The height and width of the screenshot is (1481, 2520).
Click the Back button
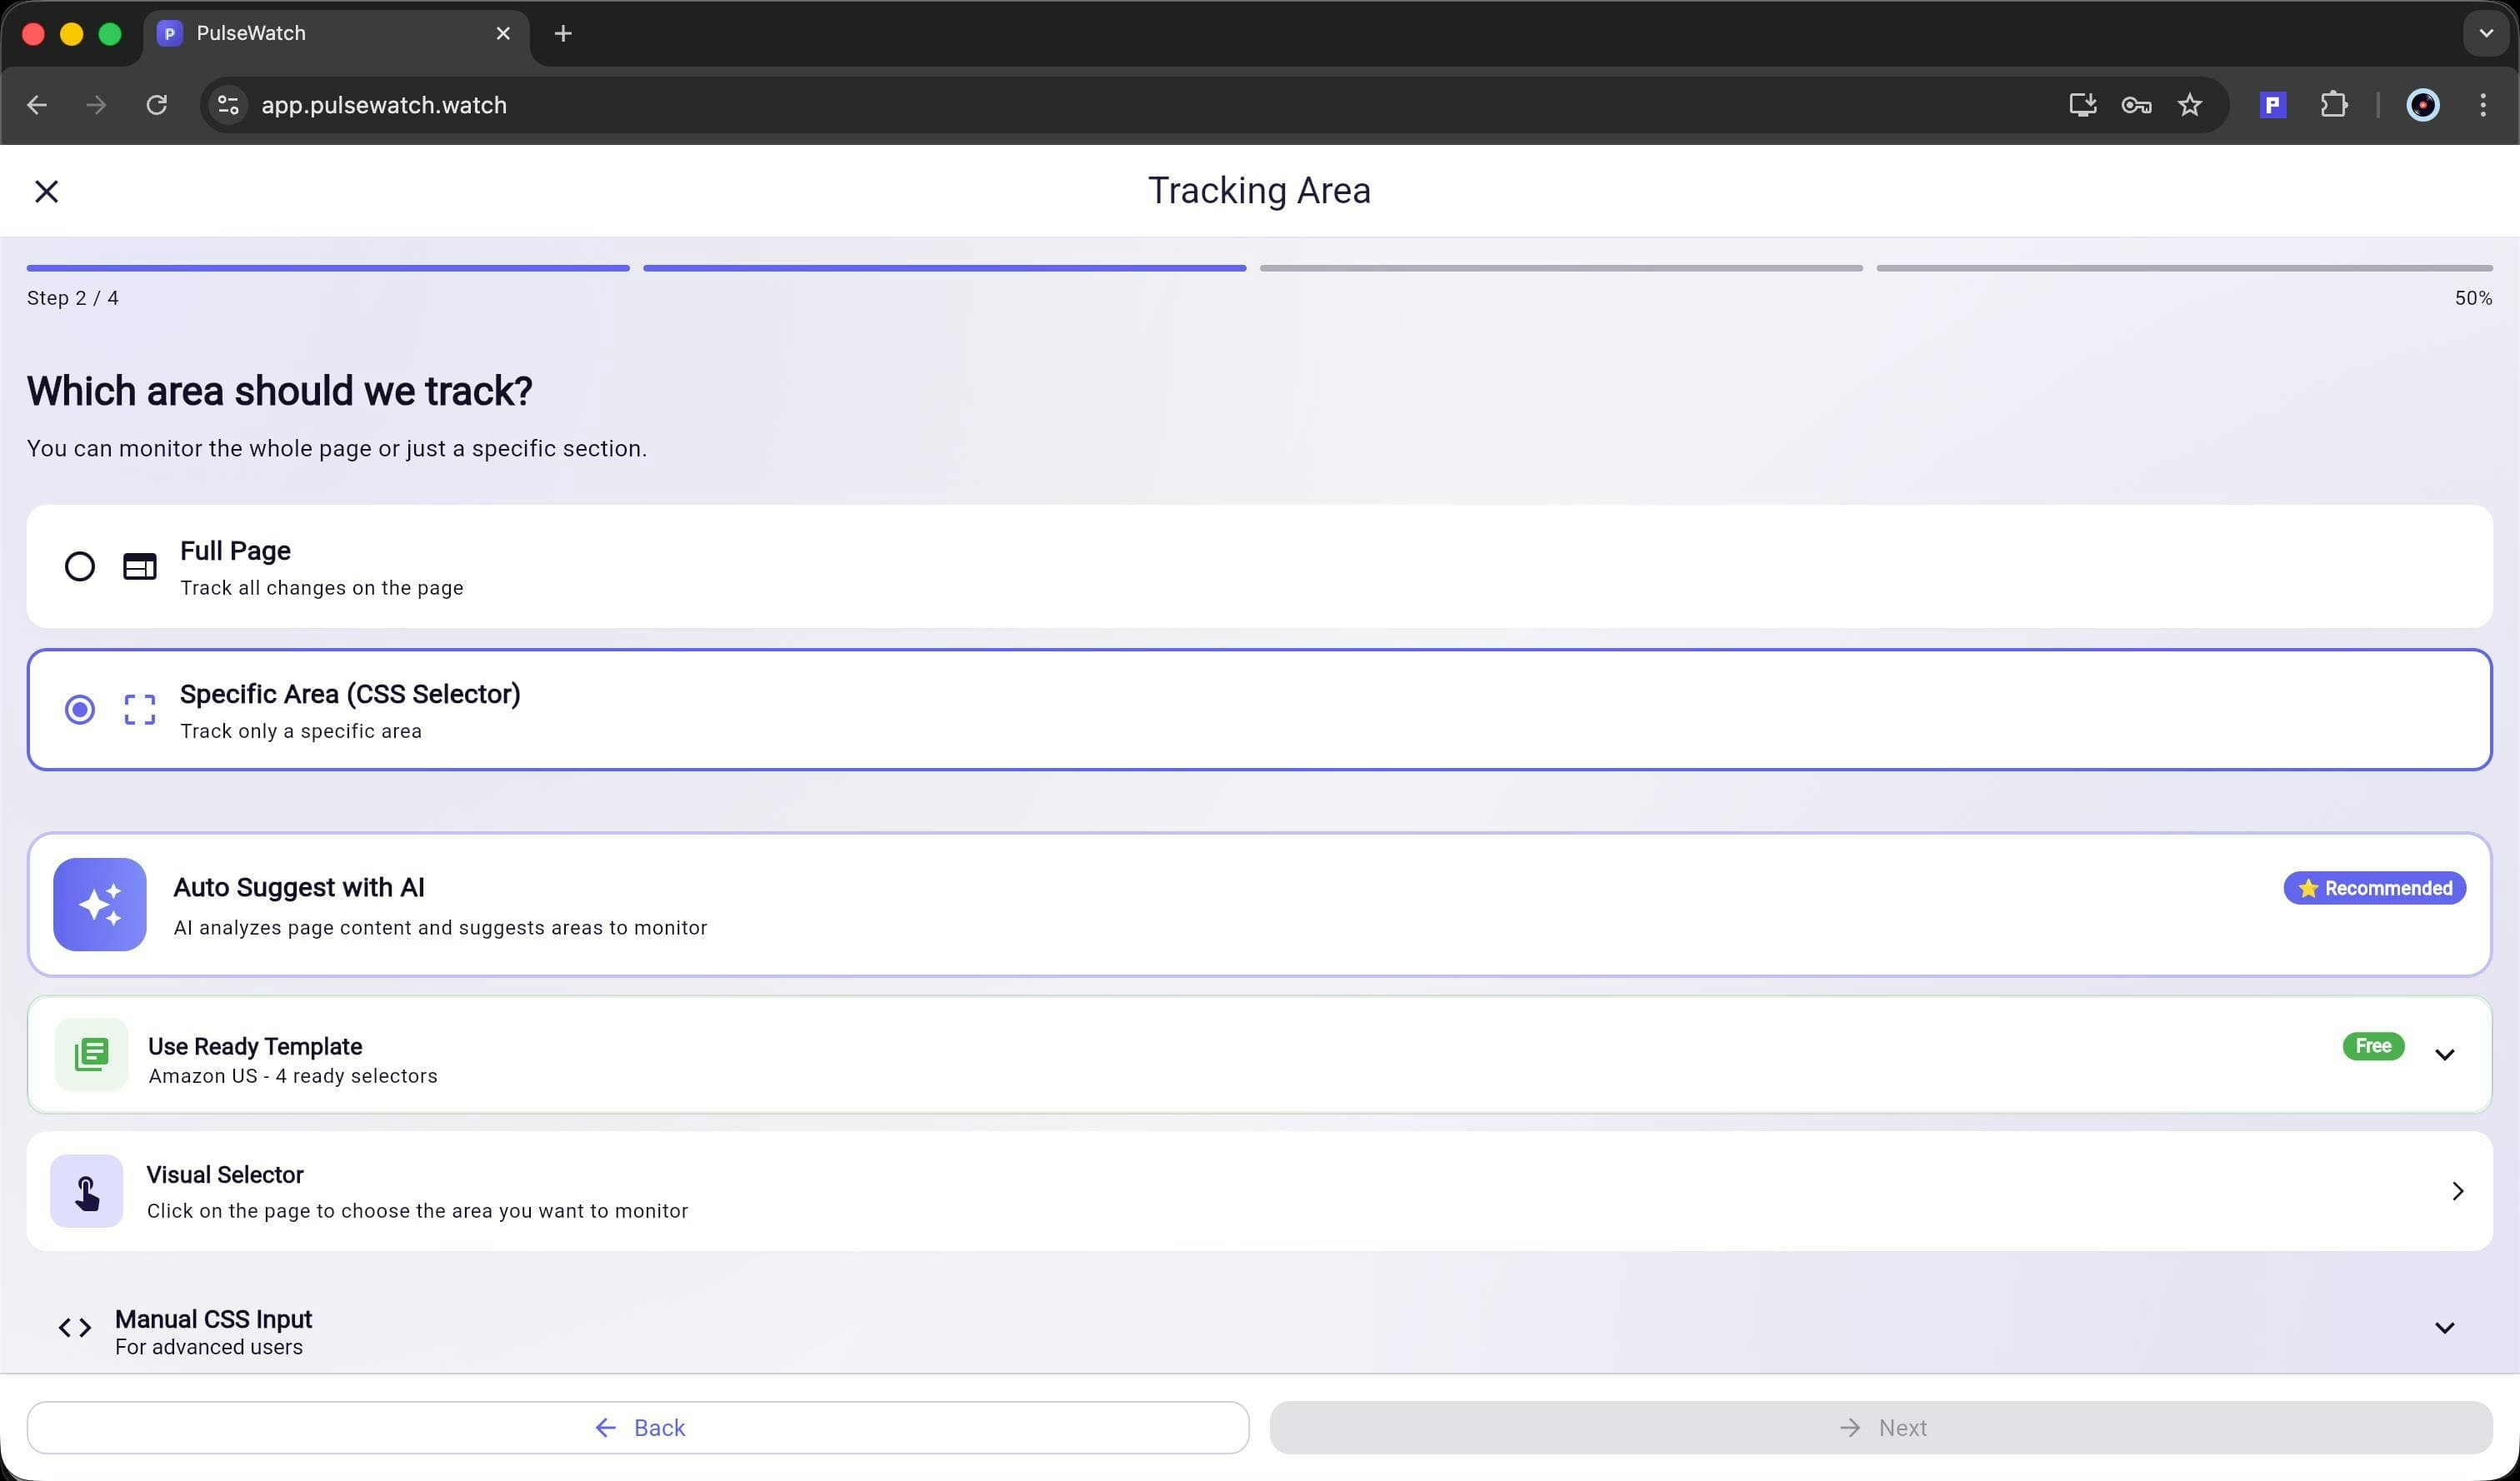(639, 1427)
